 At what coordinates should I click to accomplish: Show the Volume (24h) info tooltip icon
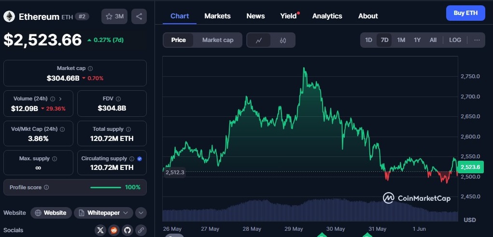[x=53, y=98]
